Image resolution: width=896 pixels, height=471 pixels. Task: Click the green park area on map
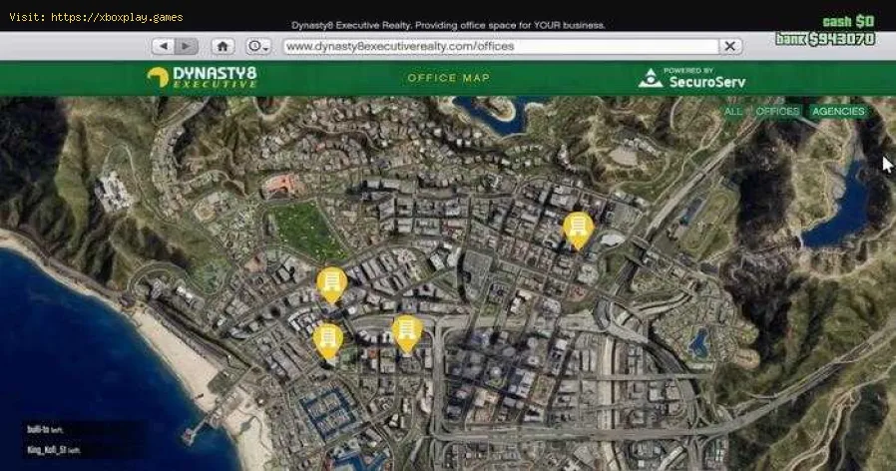tap(303, 229)
